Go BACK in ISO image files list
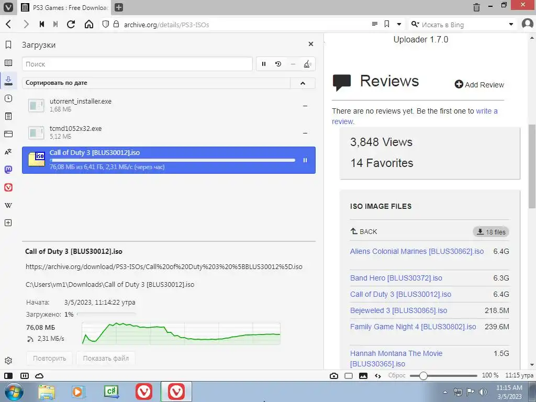 pos(364,231)
